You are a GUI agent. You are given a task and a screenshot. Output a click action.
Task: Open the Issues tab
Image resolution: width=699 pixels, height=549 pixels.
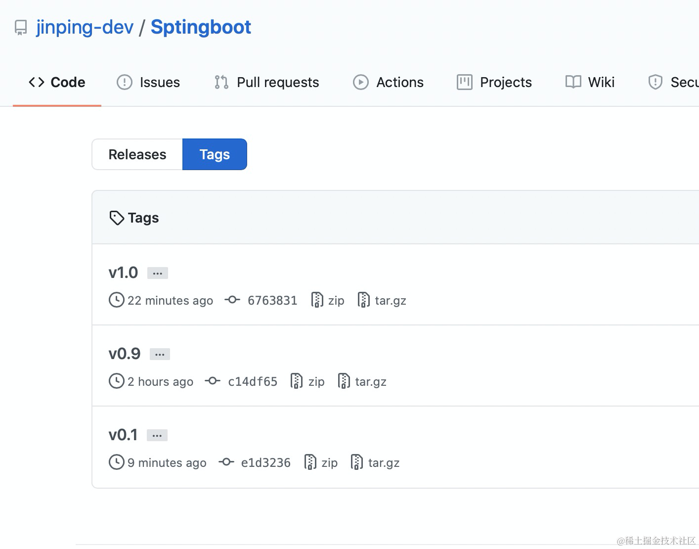(148, 82)
